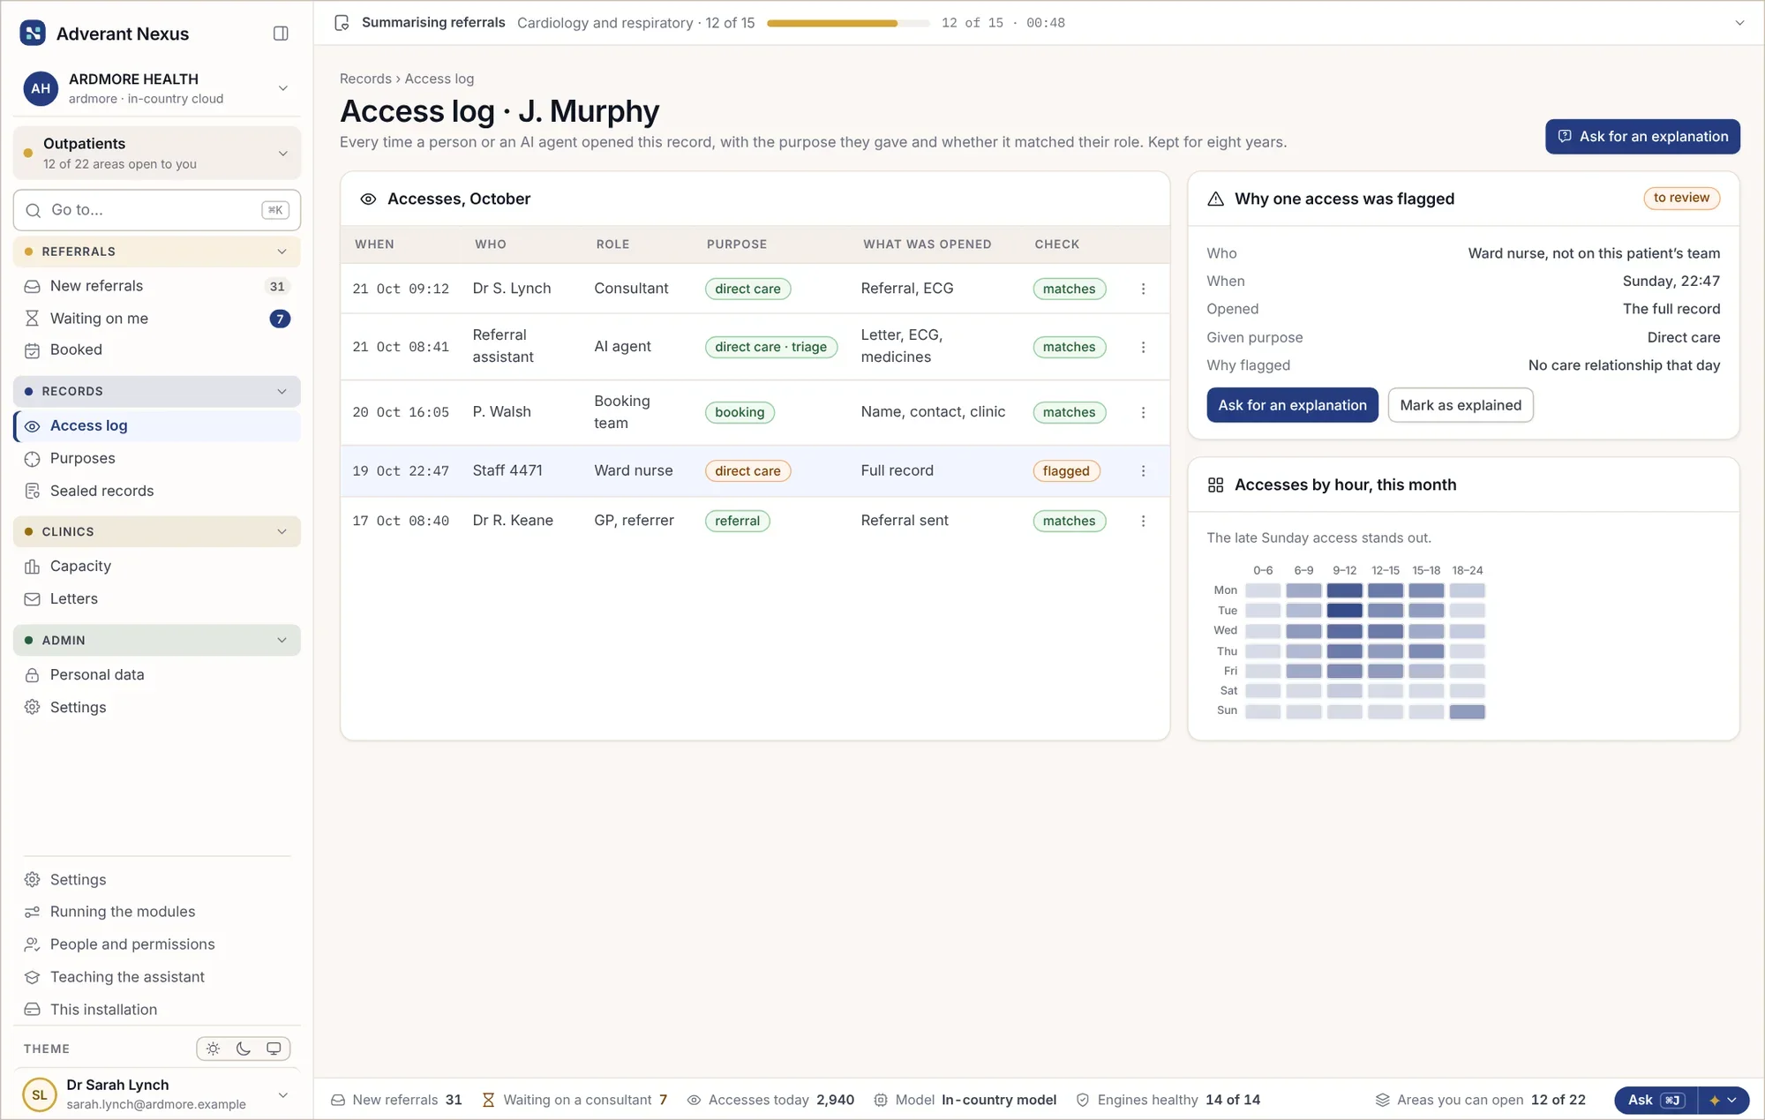The width and height of the screenshot is (1765, 1120).
Task: Click the summarising referrals task icon
Action: click(x=342, y=23)
